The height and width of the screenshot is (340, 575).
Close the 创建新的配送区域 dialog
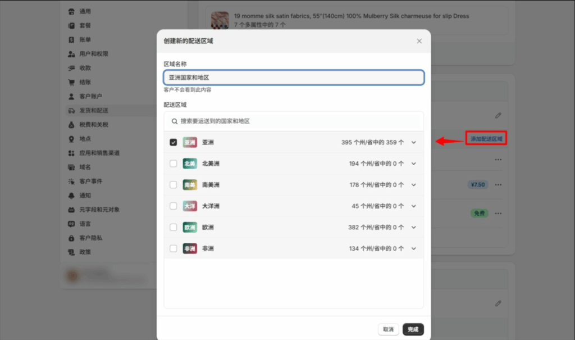point(419,41)
